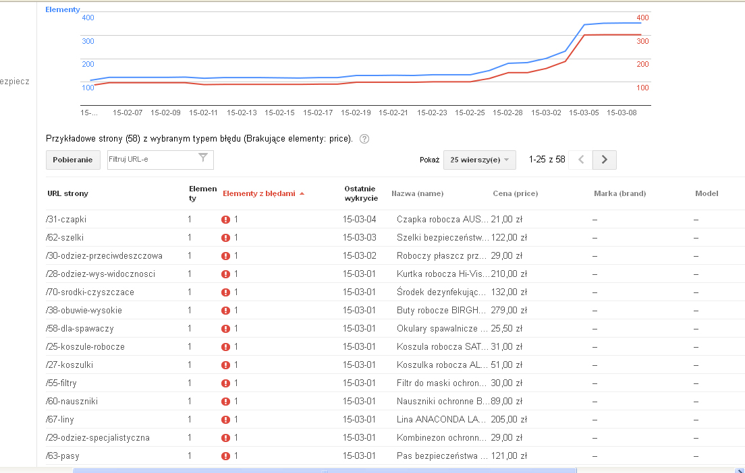
Task: Click error icon in /31-czapki row
Action: [x=225, y=220]
